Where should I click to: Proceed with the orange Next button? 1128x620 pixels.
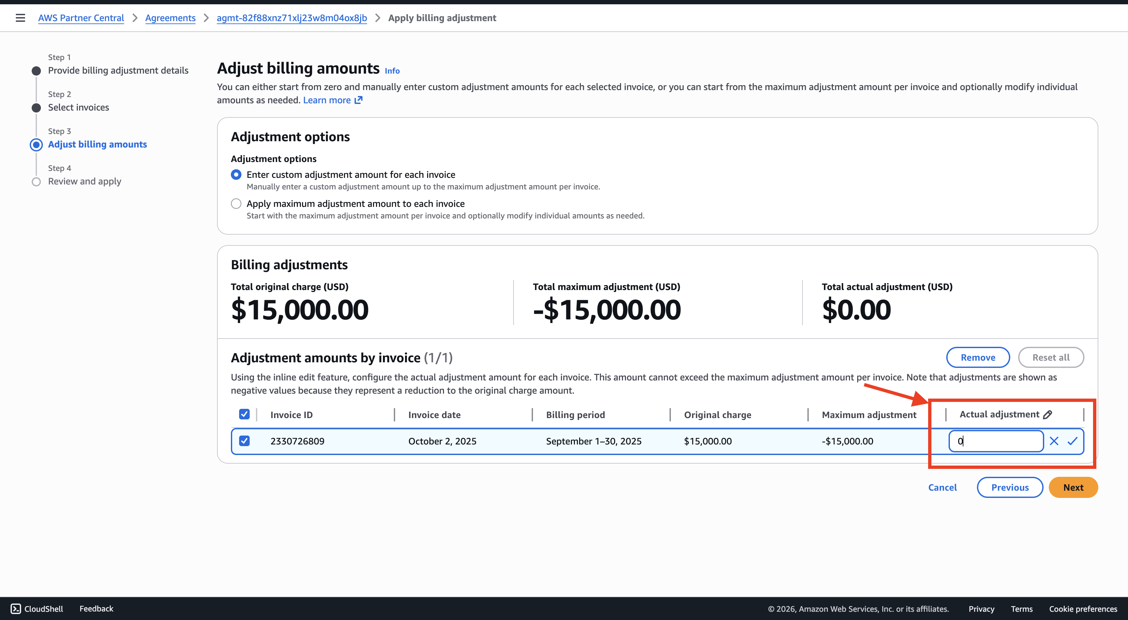(1073, 488)
